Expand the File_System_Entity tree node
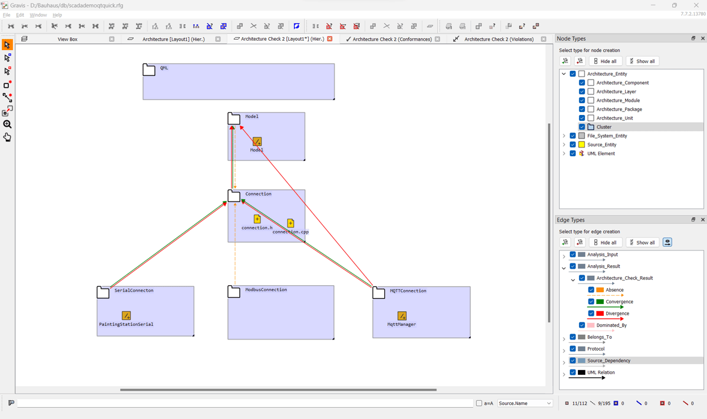Viewport: 707px width, 419px height. pyautogui.click(x=564, y=136)
